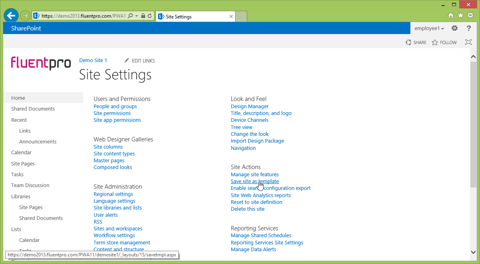Click the page vertical scrollbar thumb
The image size is (480, 264).
click(473, 124)
